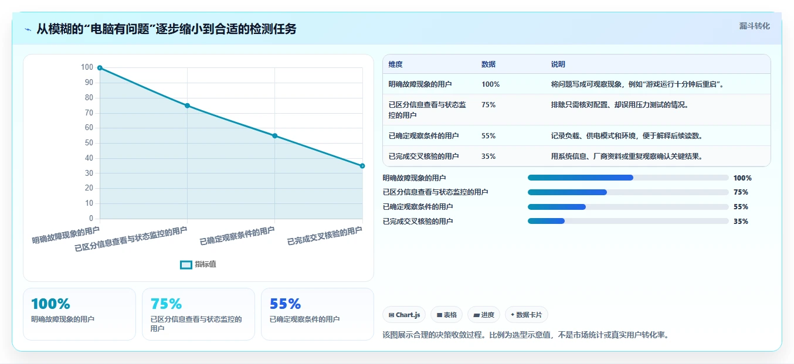Click the 数据 column header
794x364 pixels.
[488, 64]
